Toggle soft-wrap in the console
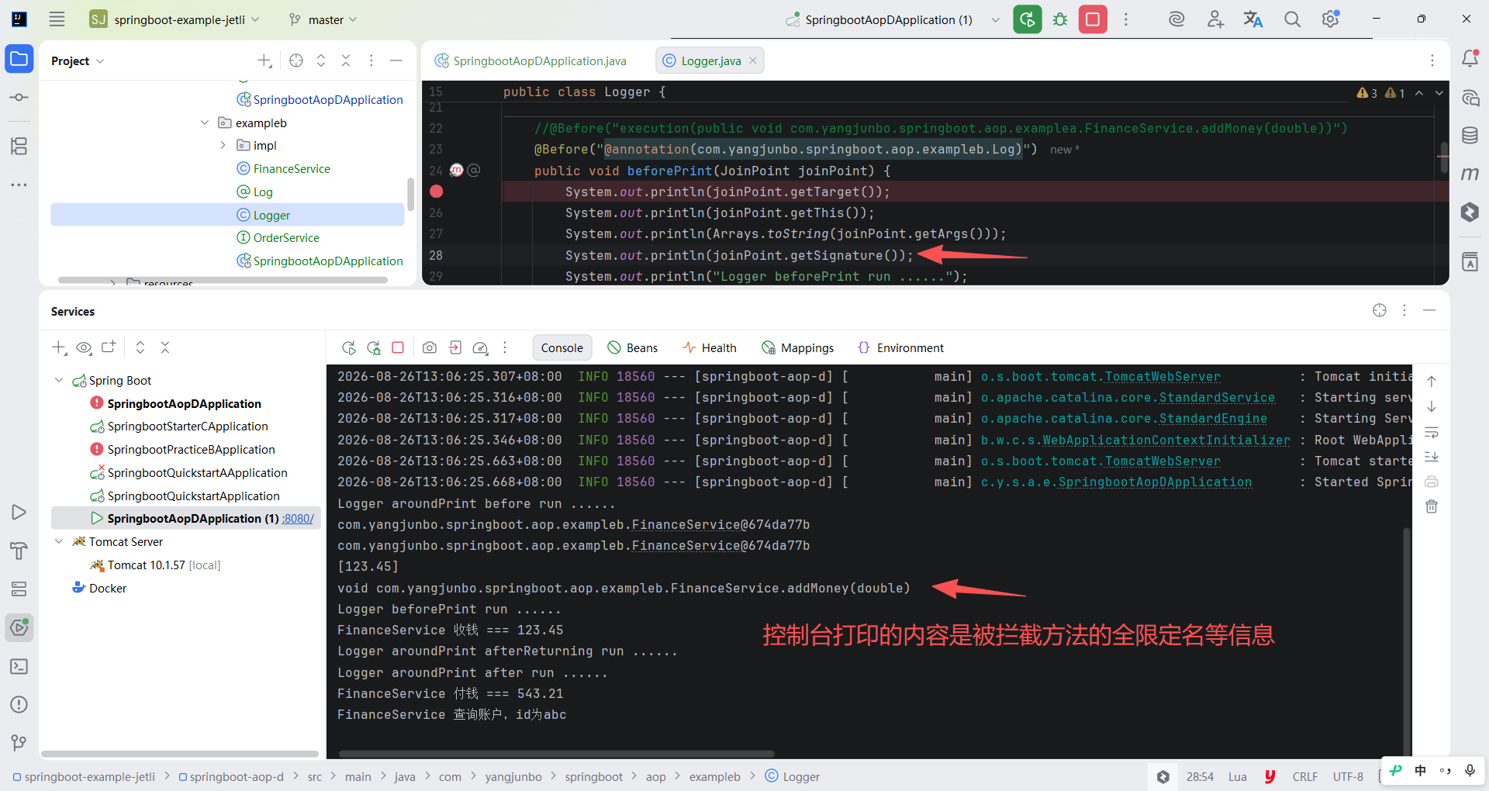Viewport: 1489px width, 791px height. point(1432,432)
